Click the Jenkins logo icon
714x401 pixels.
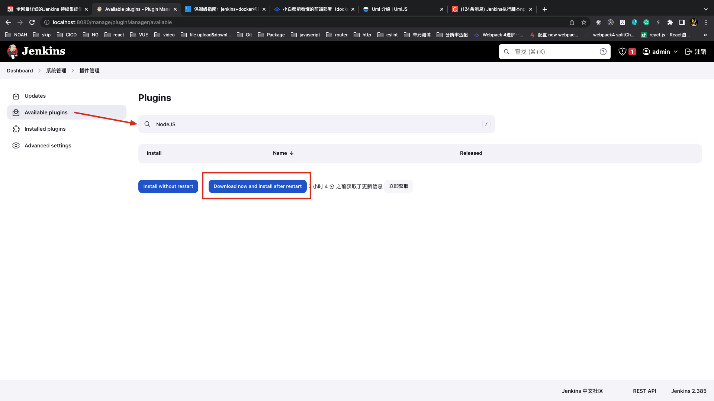pos(13,52)
